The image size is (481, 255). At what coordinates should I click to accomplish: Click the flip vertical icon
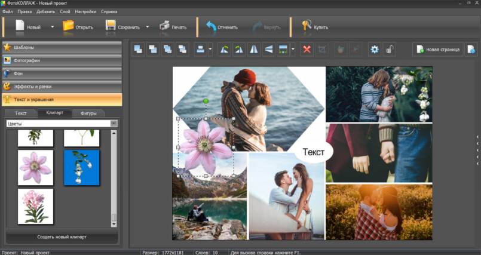(x=268, y=50)
